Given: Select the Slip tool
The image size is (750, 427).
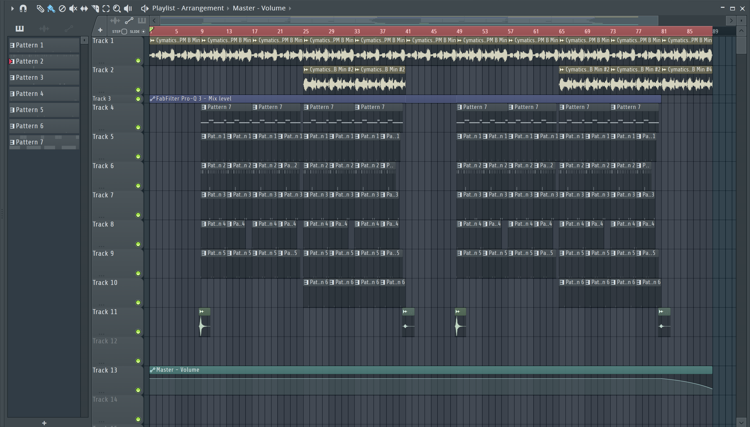Looking at the screenshot, I should pyautogui.click(x=84, y=9).
